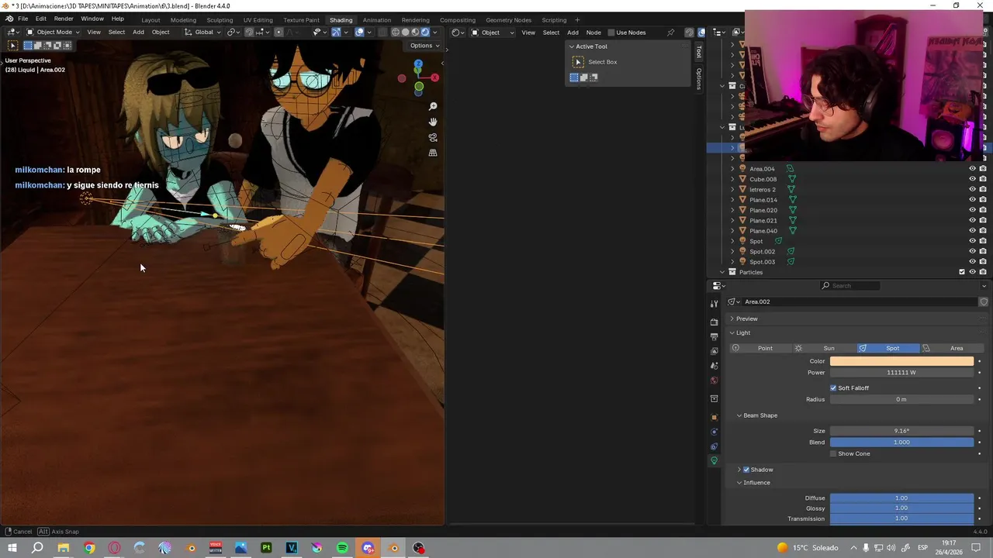Image resolution: width=993 pixels, height=558 pixels.
Task: Click the X axis on navigation gizmo
Action: point(435,77)
